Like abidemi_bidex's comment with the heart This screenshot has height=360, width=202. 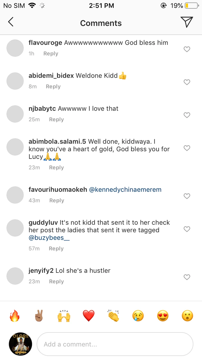coord(187,82)
